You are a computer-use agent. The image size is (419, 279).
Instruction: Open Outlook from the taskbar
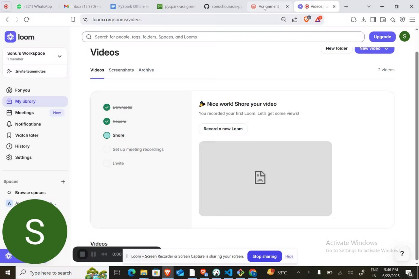(180, 272)
